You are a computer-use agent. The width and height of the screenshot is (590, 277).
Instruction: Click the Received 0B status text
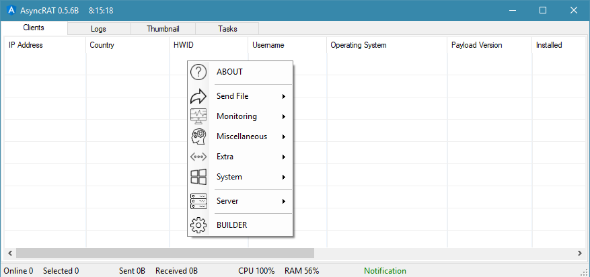(x=176, y=270)
